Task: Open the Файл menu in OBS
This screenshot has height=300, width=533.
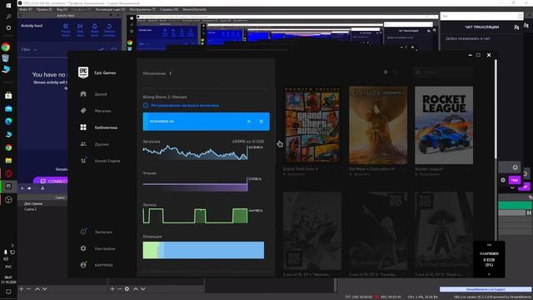Action: coord(26,9)
